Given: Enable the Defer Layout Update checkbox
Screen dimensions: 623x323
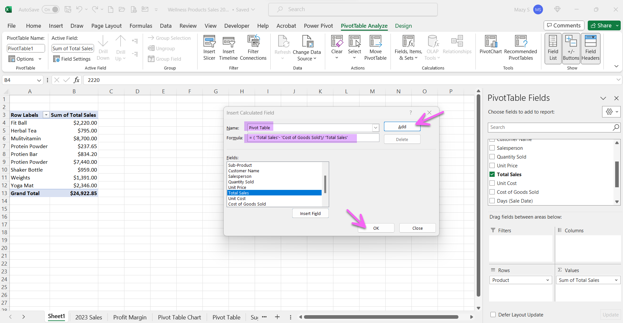Looking at the screenshot, I should click(x=493, y=315).
